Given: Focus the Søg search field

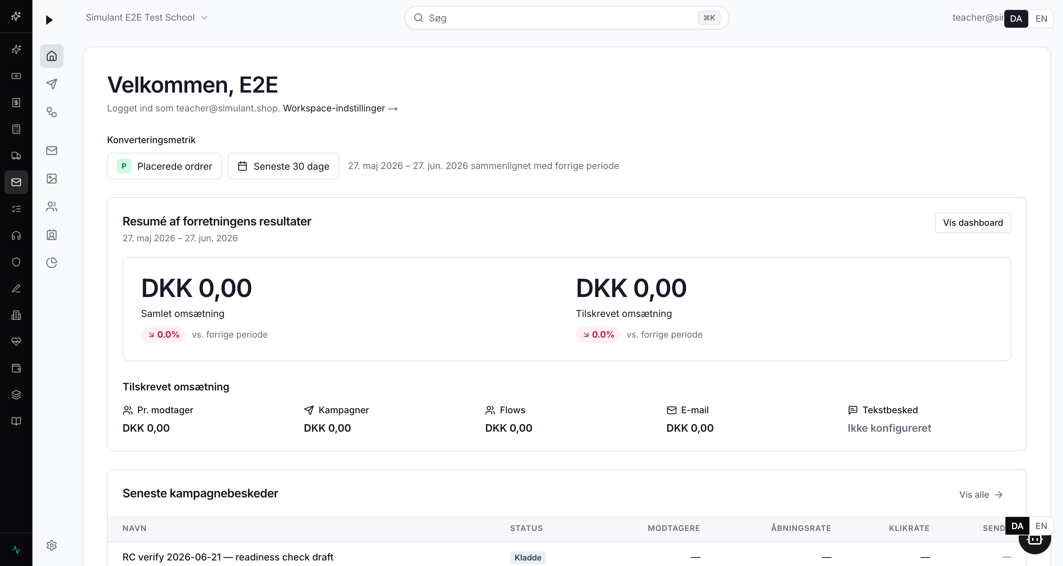Looking at the screenshot, I should [567, 18].
